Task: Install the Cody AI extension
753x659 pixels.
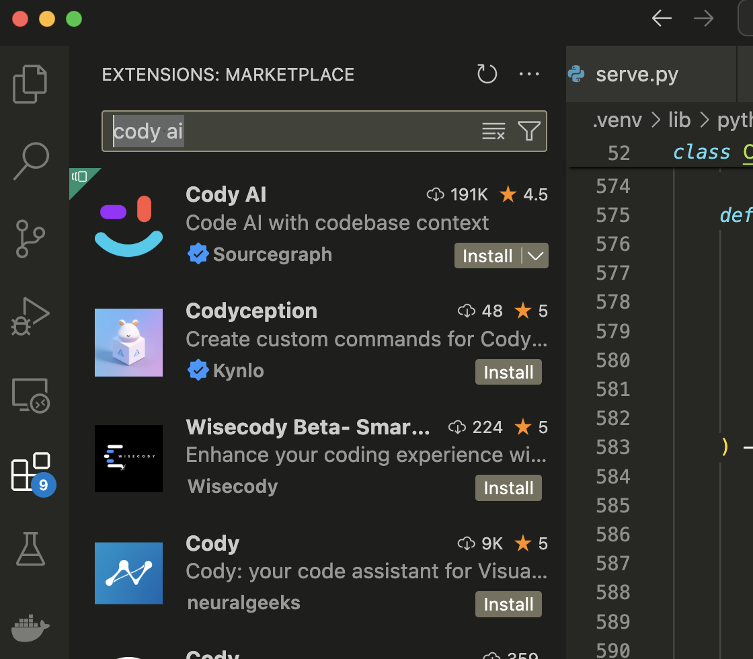Action: pos(487,256)
